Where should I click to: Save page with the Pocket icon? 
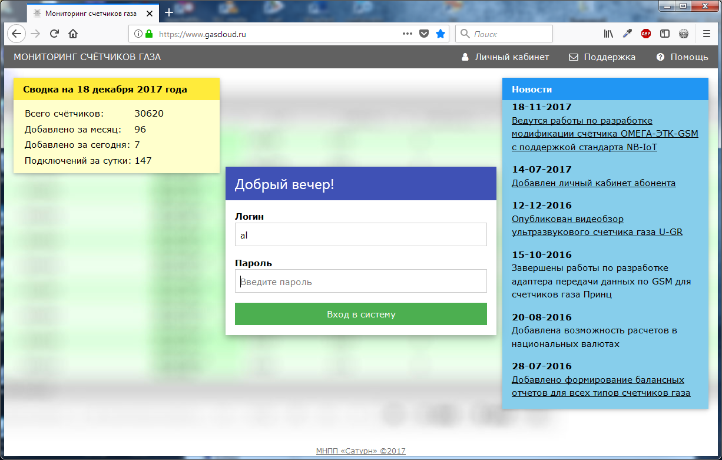tap(423, 34)
